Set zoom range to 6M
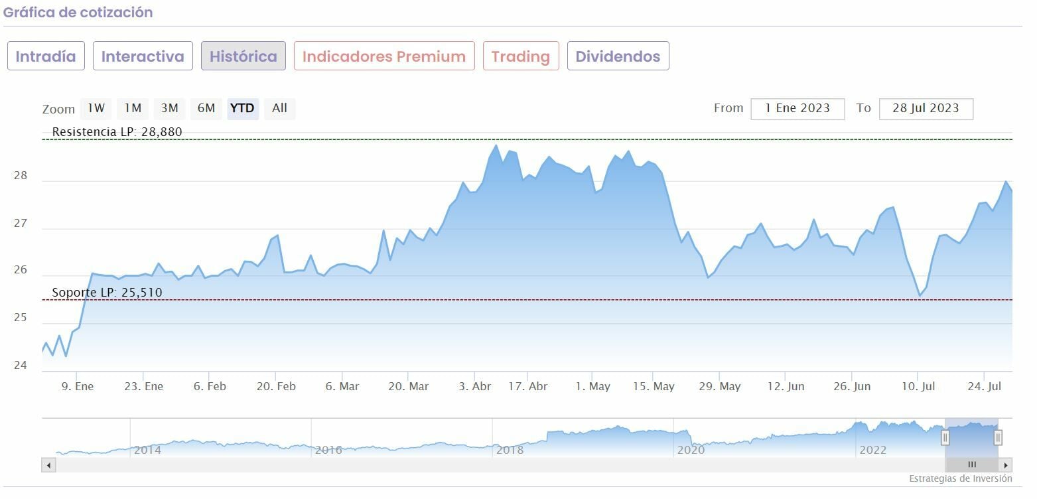1037x499 pixels. 206,108
